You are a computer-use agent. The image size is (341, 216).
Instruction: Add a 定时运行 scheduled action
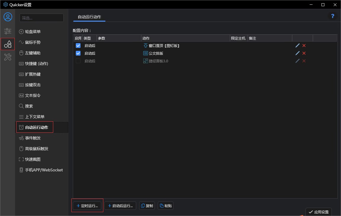pos(87,206)
